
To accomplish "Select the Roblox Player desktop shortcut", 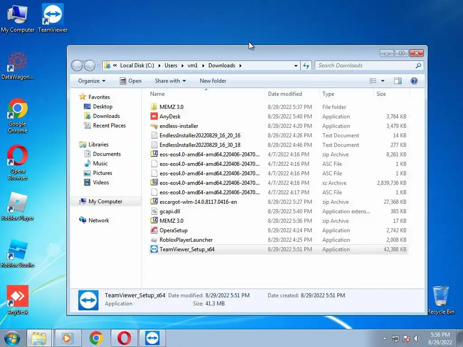I will [x=18, y=206].
